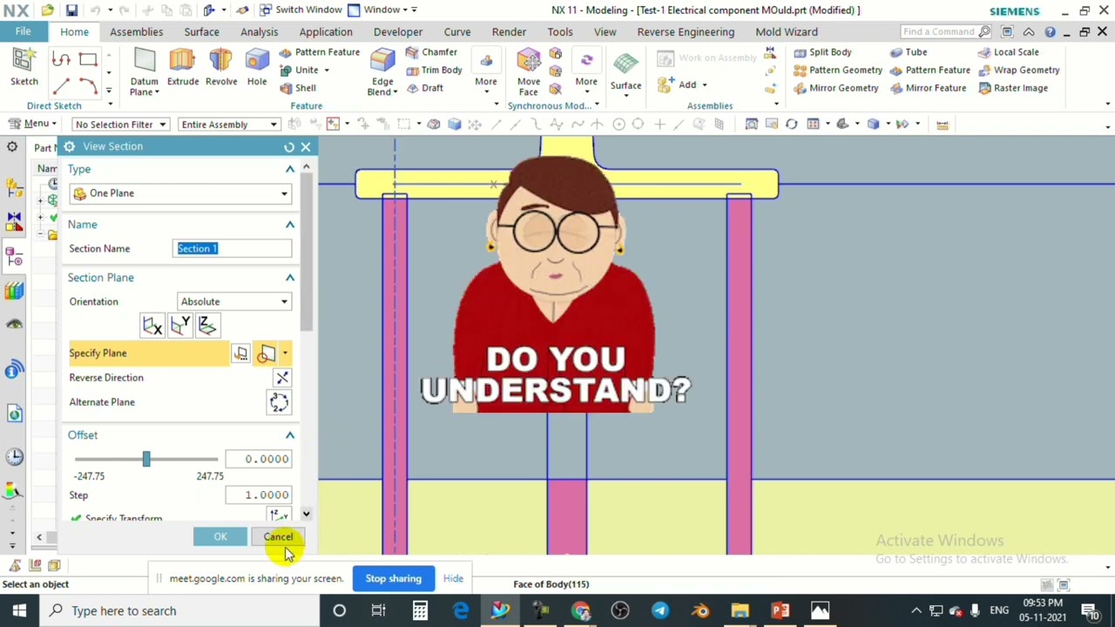Open the File tab
This screenshot has width=1115, height=627.
click(23, 32)
